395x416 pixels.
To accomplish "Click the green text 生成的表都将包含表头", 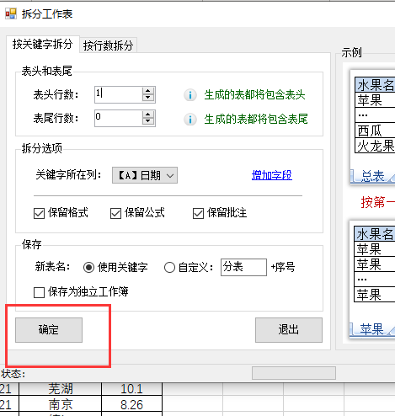I will point(254,95).
